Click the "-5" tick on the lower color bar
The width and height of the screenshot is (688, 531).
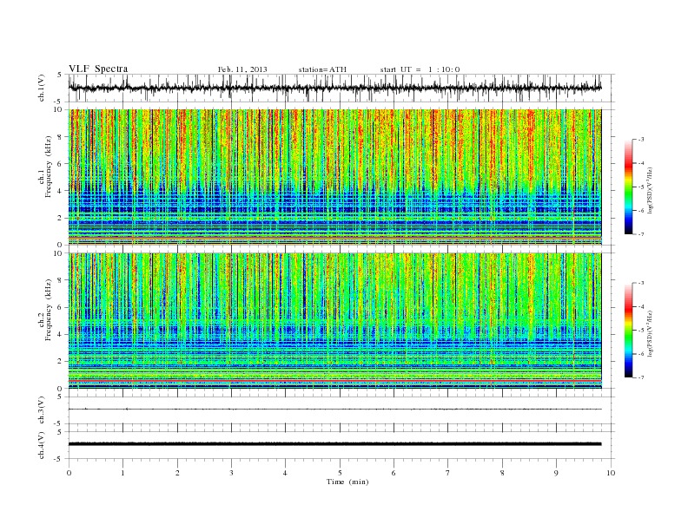(x=640, y=330)
